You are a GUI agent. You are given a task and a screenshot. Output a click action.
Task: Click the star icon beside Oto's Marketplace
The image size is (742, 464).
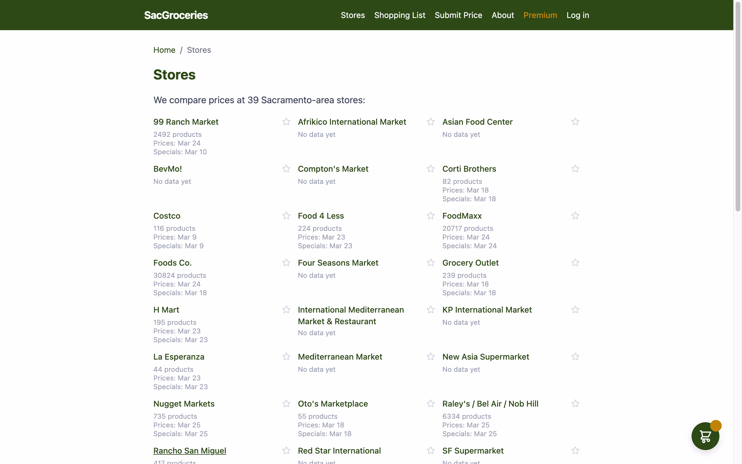[x=430, y=404]
